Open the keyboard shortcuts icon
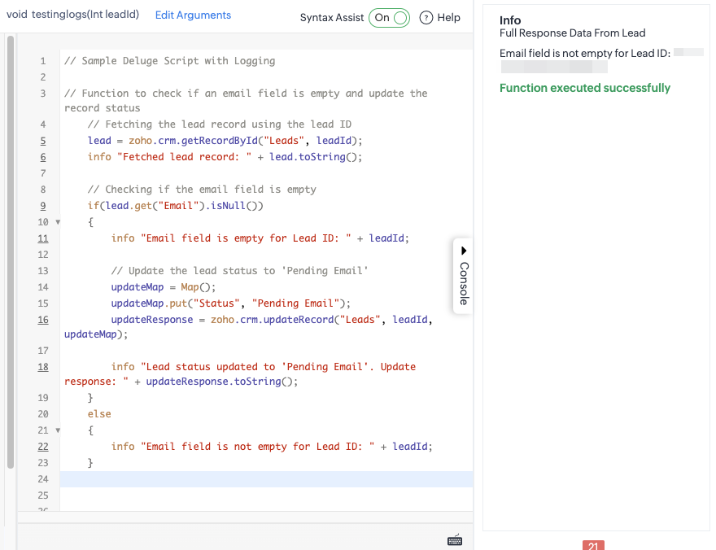This screenshot has width=716, height=550. tap(454, 540)
